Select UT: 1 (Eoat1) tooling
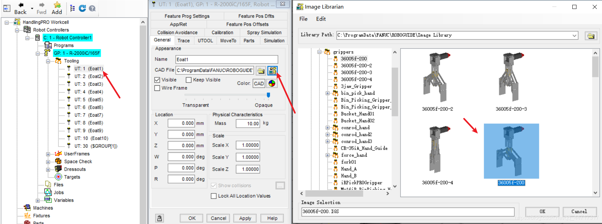 pos(89,68)
